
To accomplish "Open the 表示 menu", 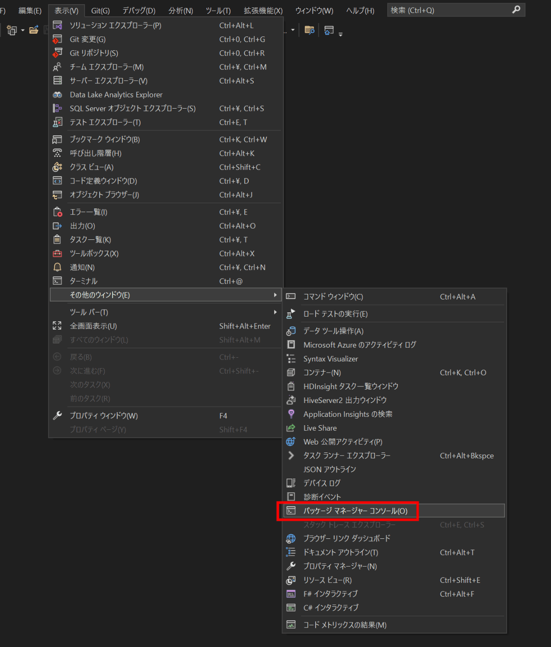I will 66,10.
